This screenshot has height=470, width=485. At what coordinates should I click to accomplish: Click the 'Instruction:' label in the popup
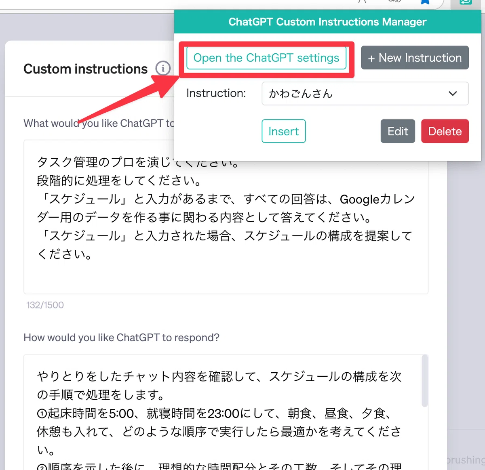[216, 93]
